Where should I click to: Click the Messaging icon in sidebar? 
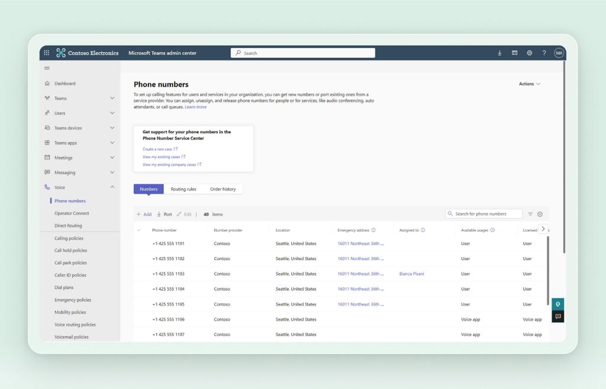[47, 172]
